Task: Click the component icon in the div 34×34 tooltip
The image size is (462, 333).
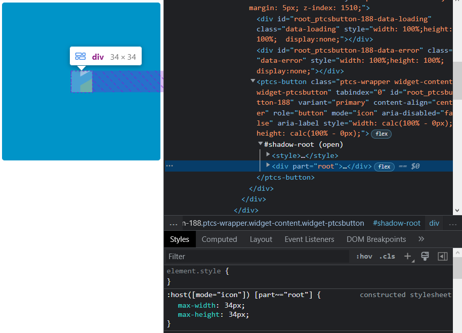Action: tap(80, 57)
